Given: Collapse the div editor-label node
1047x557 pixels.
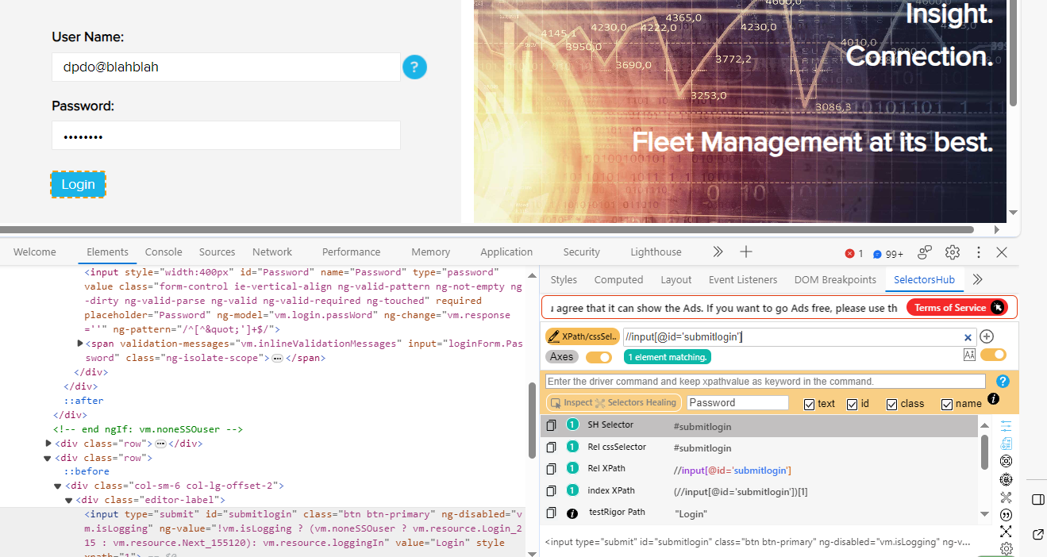Looking at the screenshot, I should pos(68,501).
